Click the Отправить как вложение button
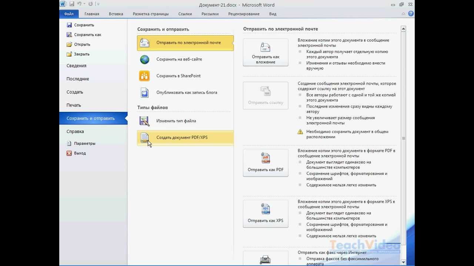This screenshot has height=266, width=474. click(x=266, y=52)
